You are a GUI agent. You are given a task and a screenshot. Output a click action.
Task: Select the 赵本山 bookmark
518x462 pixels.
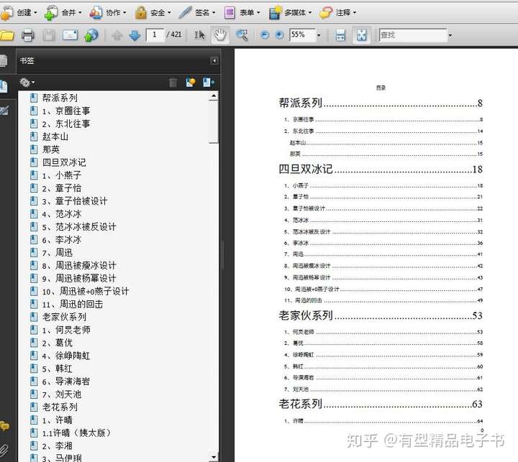point(55,137)
